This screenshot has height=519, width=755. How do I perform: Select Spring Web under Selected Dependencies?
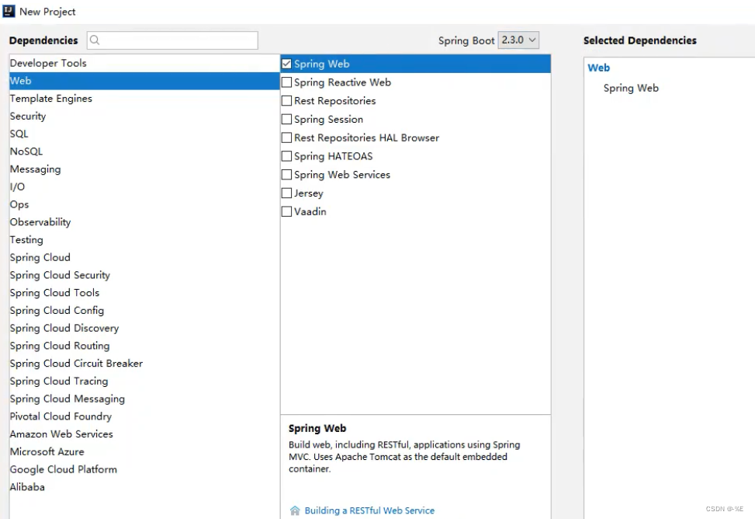tap(631, 89)
